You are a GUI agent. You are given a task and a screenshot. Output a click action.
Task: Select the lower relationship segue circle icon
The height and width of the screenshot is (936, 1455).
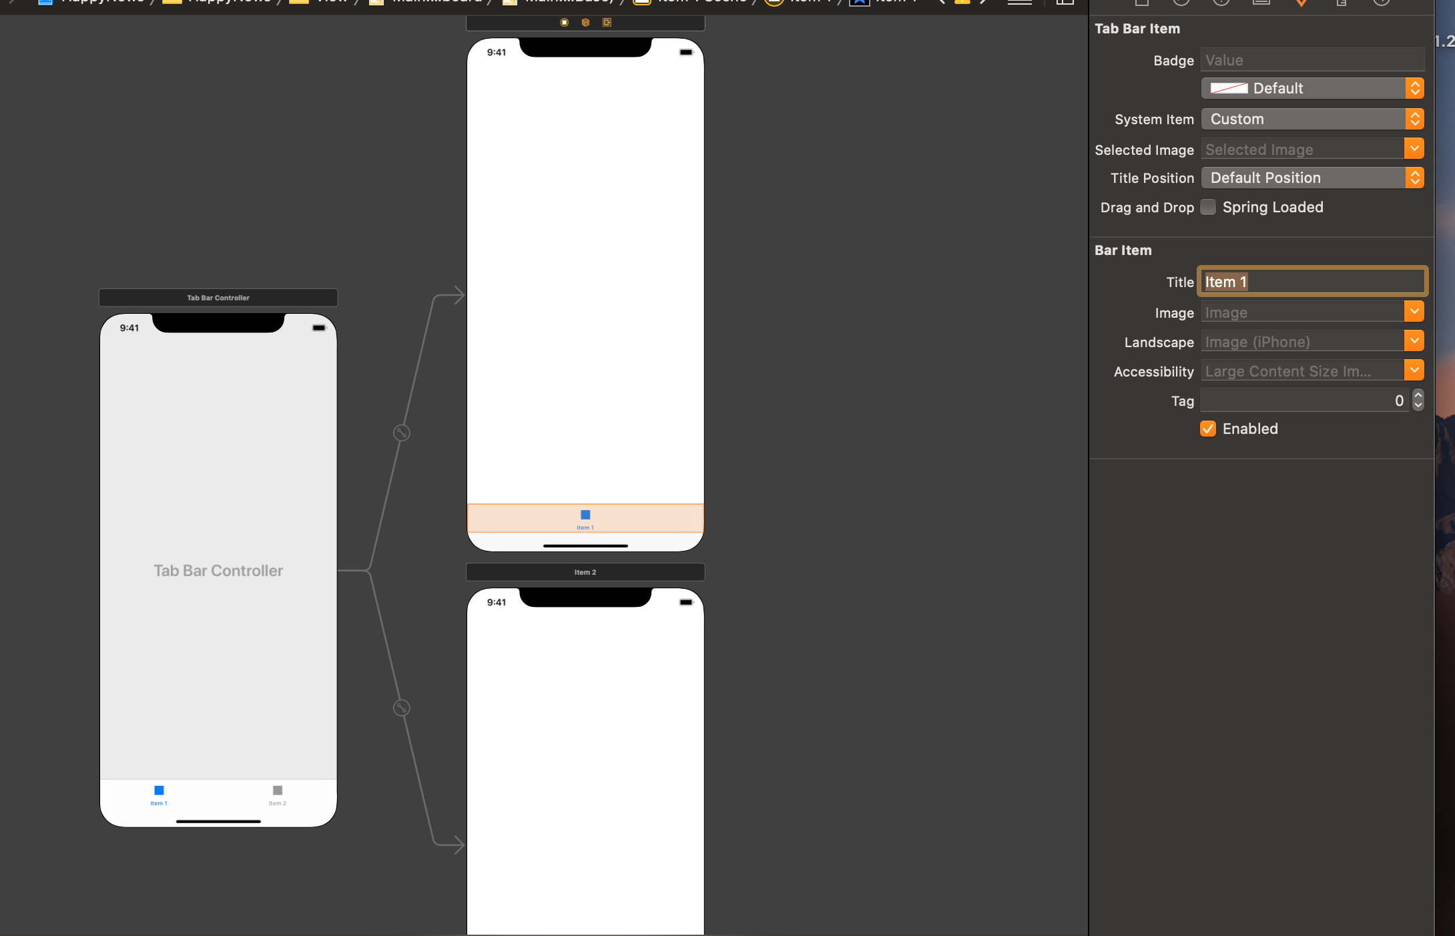(401, 708)
